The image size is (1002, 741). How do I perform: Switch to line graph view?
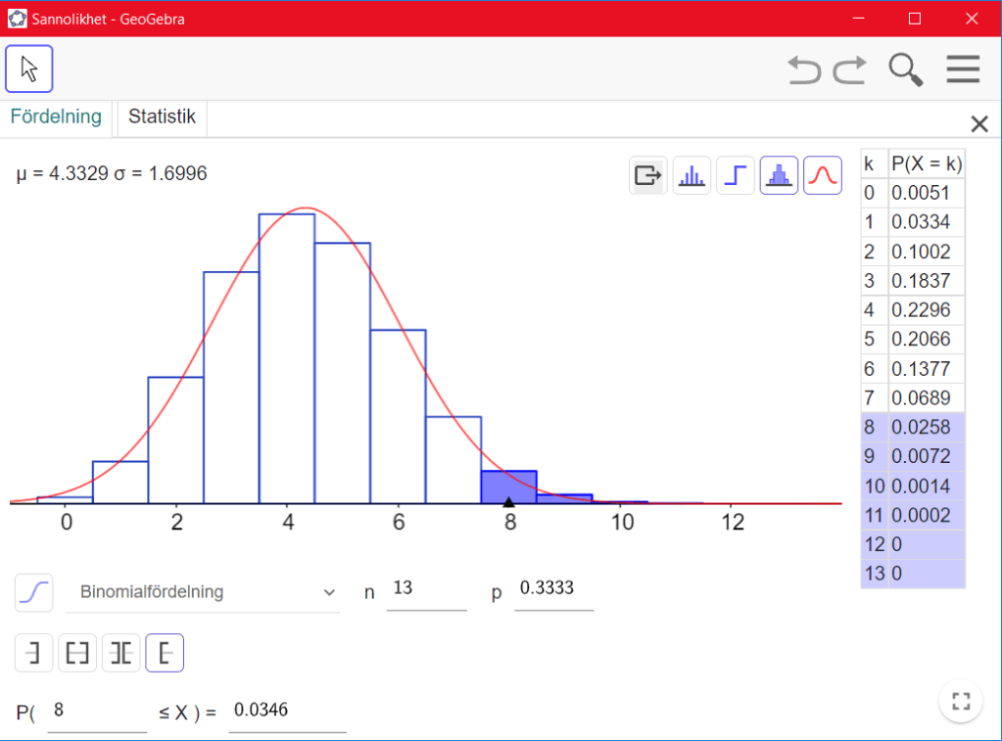(x=692, y=176)
